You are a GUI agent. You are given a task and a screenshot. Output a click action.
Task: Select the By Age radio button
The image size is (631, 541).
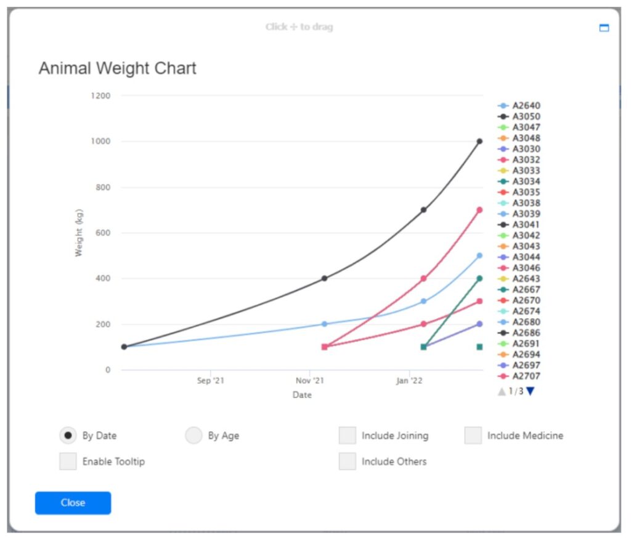click(x=193, y=436)
